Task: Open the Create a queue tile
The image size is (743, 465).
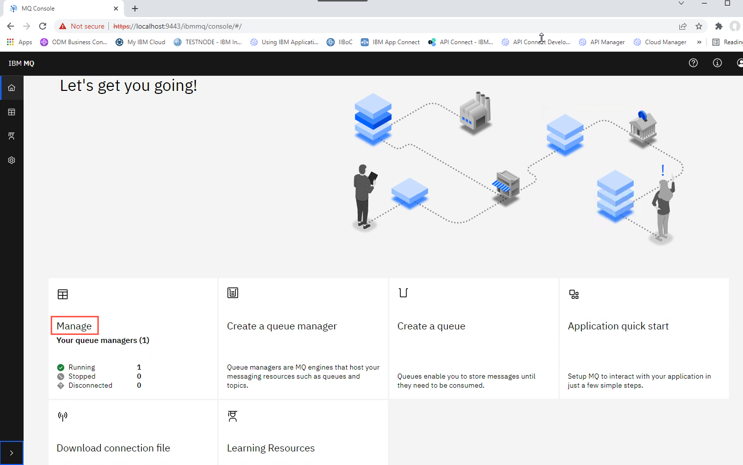Action: (x=474, y=338)
